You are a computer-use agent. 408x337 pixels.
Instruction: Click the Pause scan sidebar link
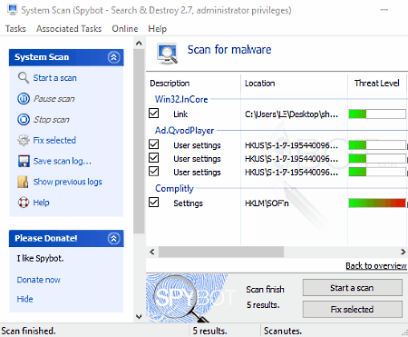click(54, 99)
